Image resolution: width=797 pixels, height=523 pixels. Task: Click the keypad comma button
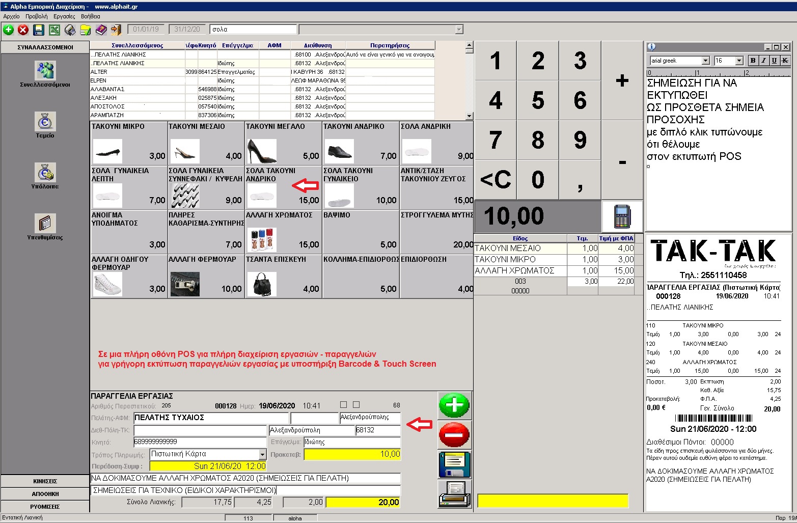click(x=580, y=180)
